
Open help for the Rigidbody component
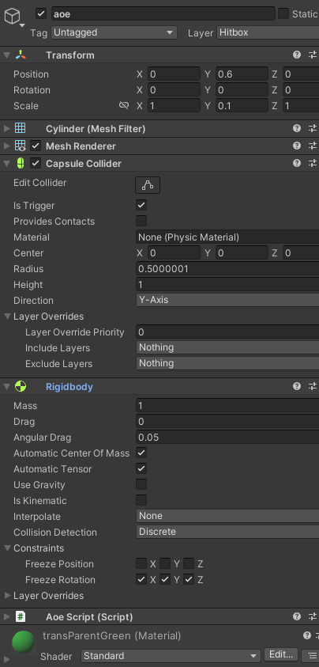(x=297, y=386)
